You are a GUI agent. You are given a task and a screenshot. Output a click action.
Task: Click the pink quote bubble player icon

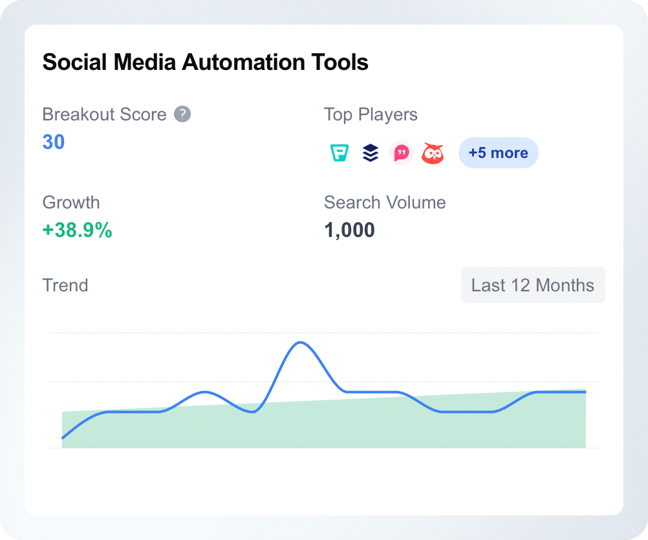tap(402, 153)
